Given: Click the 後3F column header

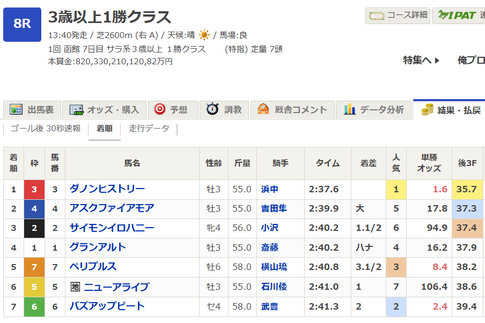Looking at the screenshot, I should pyautogui.click(x=467, y=163).
